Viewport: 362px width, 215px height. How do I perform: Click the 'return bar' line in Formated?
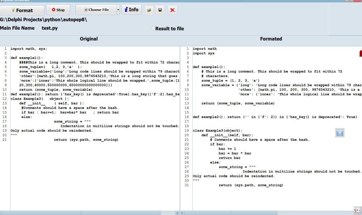[x=230, y=158]
